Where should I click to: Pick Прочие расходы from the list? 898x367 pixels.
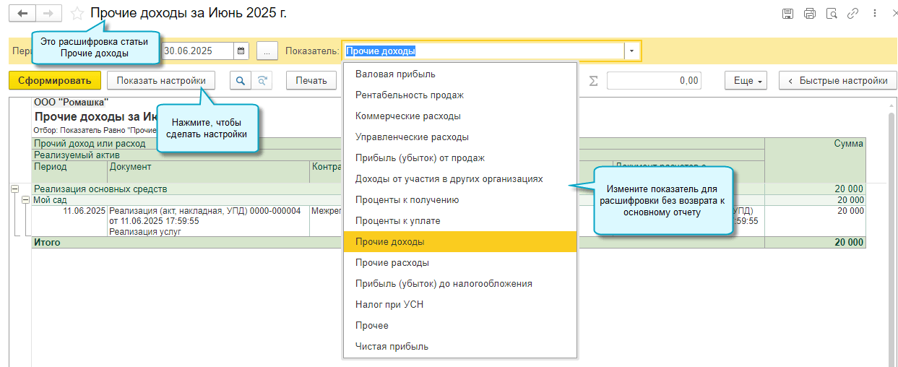[392, 263]
